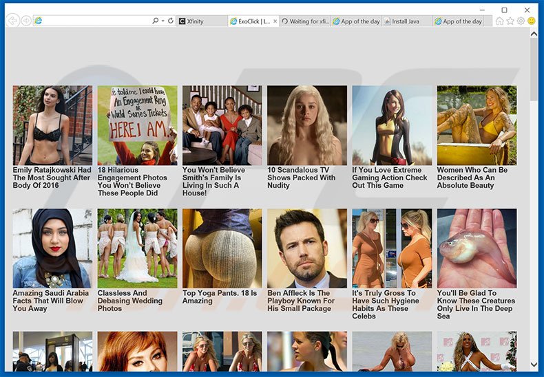Switch to the Waiting for xfi... tab
Viewport: 544px width, 377px height.
tap(305, 21)
